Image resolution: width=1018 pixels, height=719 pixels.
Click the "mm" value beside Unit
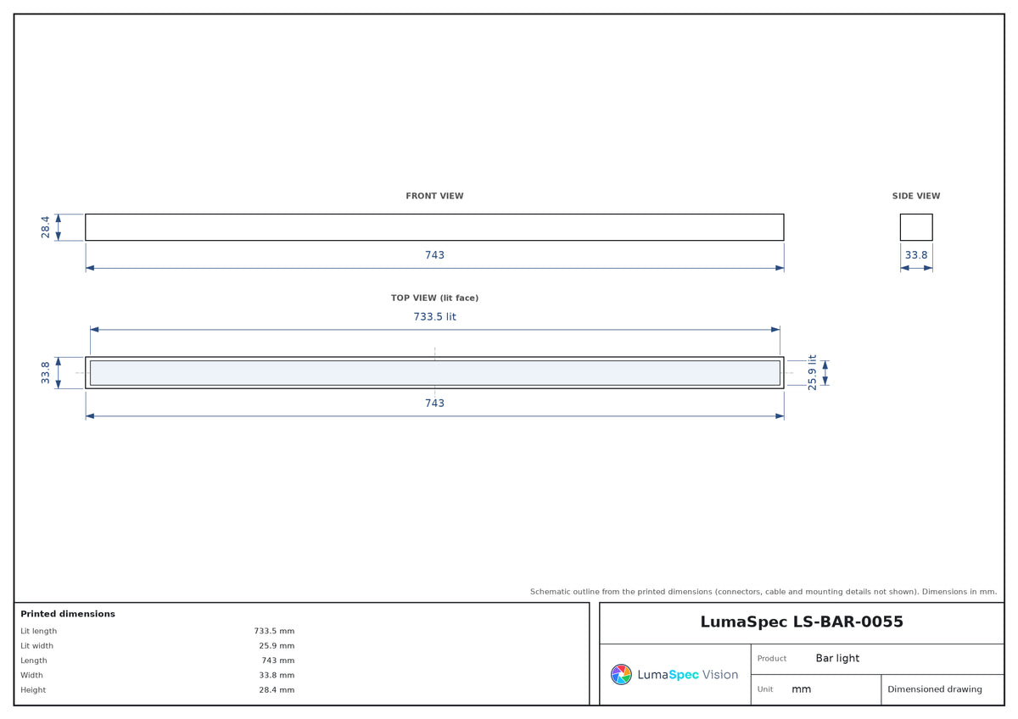802,690
